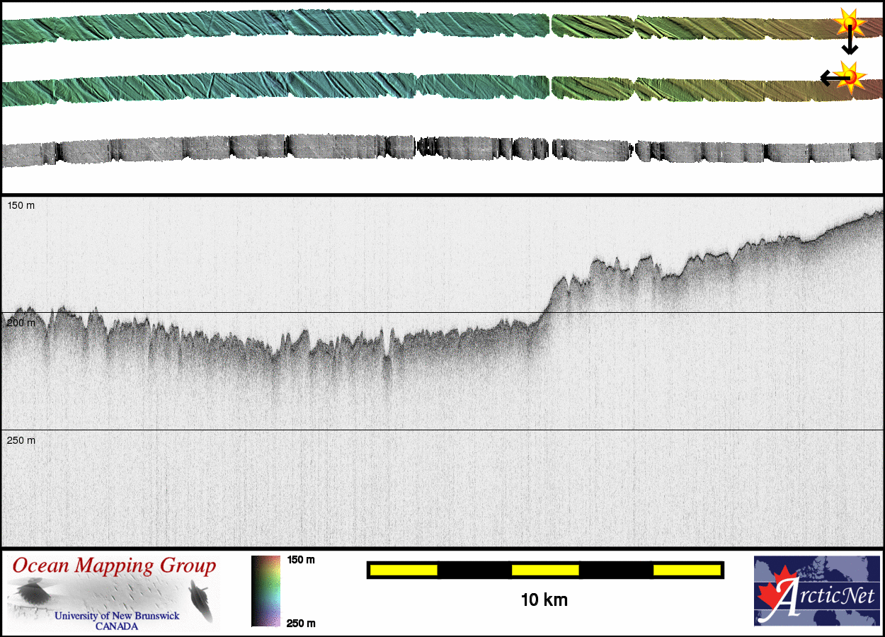The image size is (885, 637).
Task: Click the downward-pointing black arrow
Action: 849,45
